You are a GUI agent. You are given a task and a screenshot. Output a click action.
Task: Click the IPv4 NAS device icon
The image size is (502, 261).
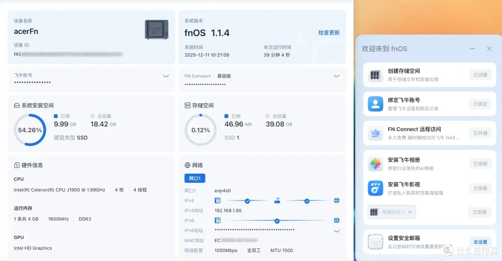[218, 201]
